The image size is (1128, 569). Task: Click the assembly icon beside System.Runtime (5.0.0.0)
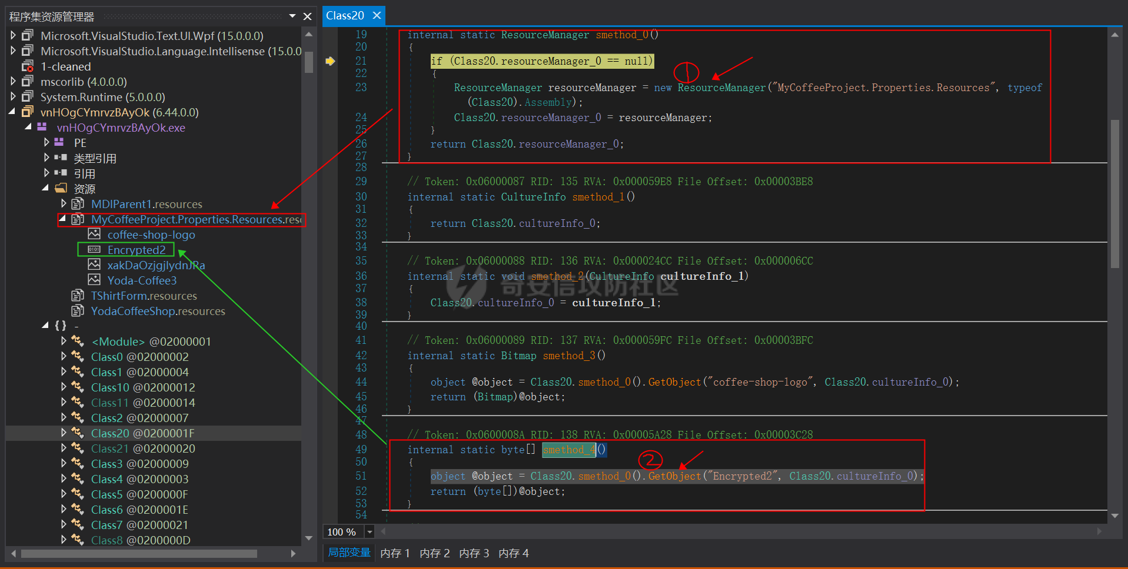pyautogui.click(x=27, y=96)
